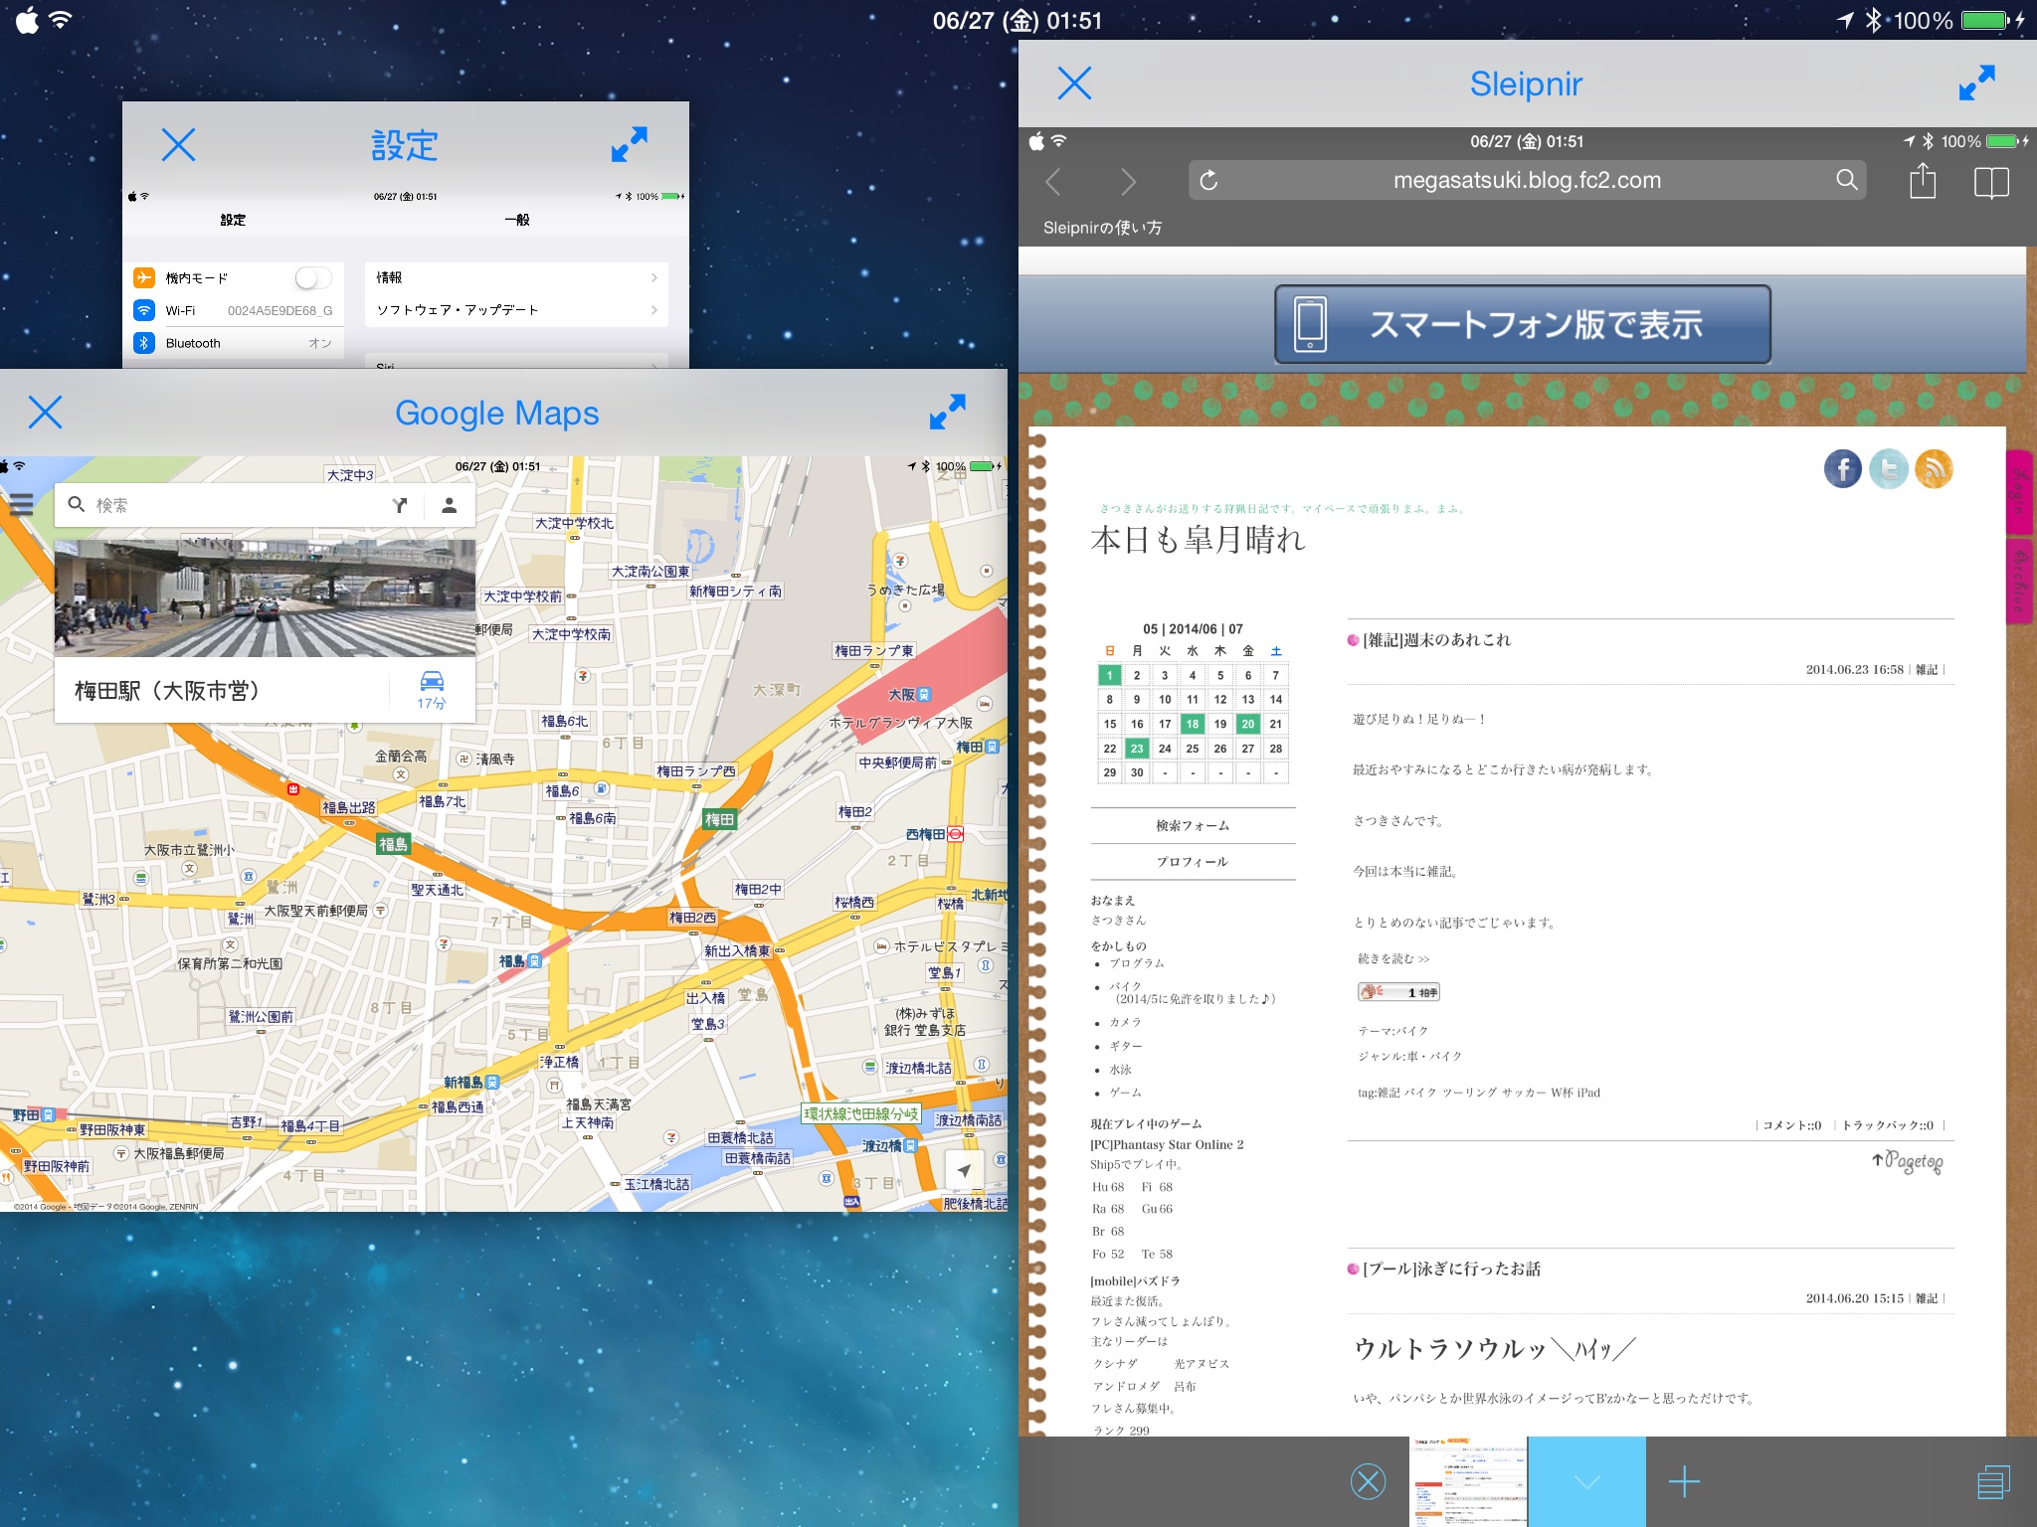Screen dimensions: 2037x1527
Task: Tap the my-location arrow in Maps
Action: coord(963,1170)
